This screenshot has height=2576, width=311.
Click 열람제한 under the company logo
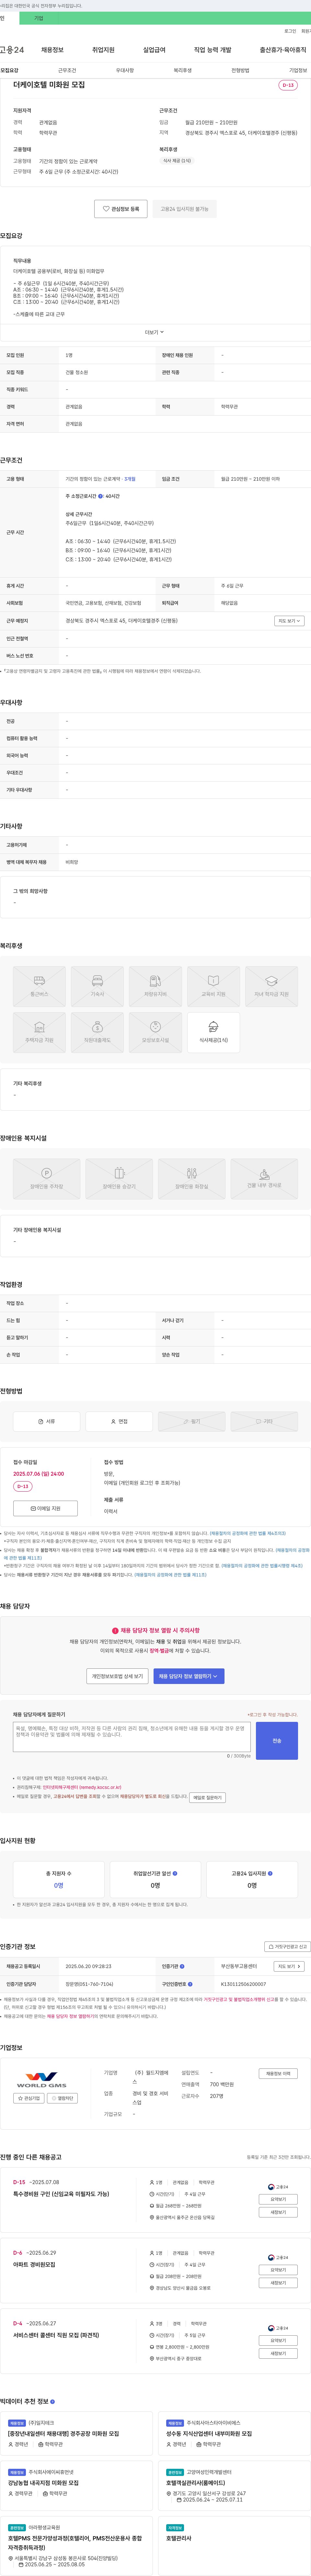[62, 2098]
